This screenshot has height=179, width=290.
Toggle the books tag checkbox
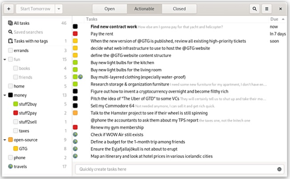click(16, 68)
